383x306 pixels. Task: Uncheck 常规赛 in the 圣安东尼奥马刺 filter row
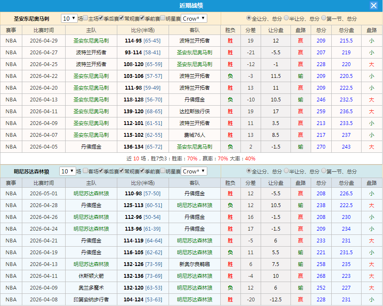[x=122, y=18]
